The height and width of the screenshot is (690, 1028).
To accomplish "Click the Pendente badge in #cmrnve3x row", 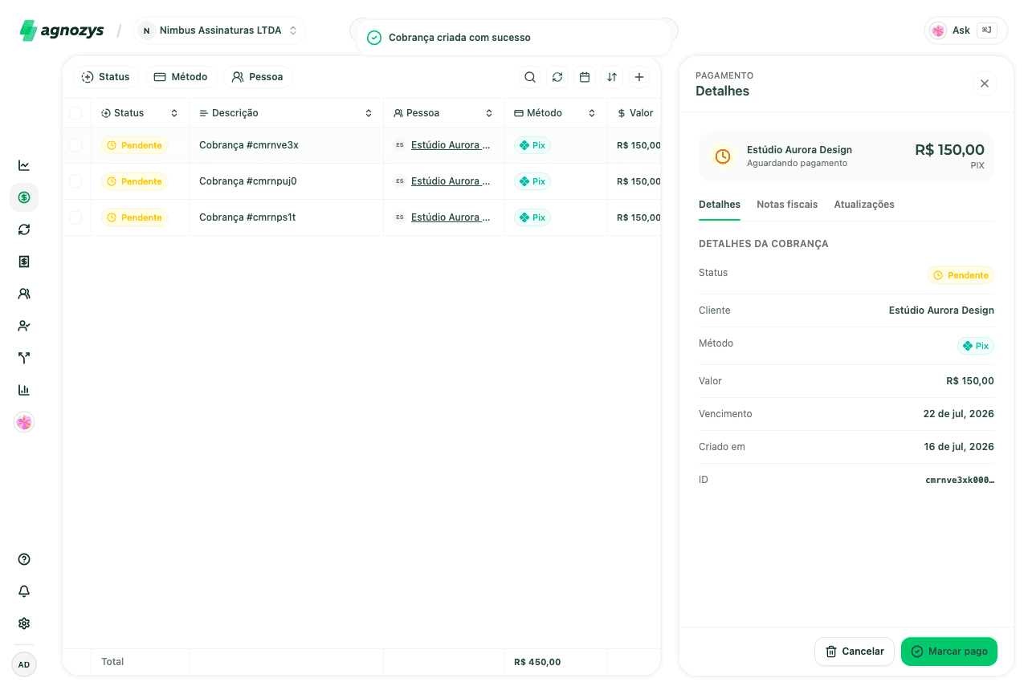I will [x=134, y=145].
